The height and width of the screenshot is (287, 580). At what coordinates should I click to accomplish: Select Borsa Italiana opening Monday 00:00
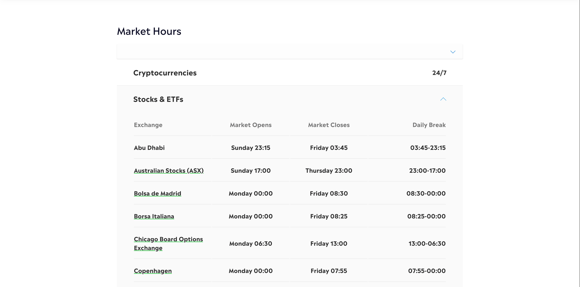click(x=251, y=217)
